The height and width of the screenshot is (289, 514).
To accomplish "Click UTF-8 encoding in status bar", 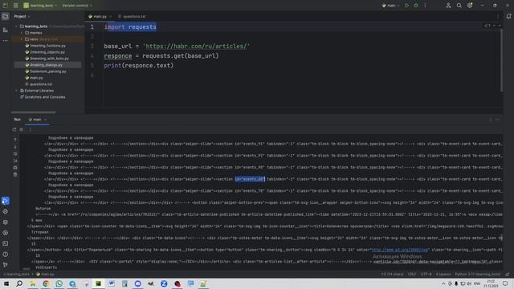I will point(426,275).
